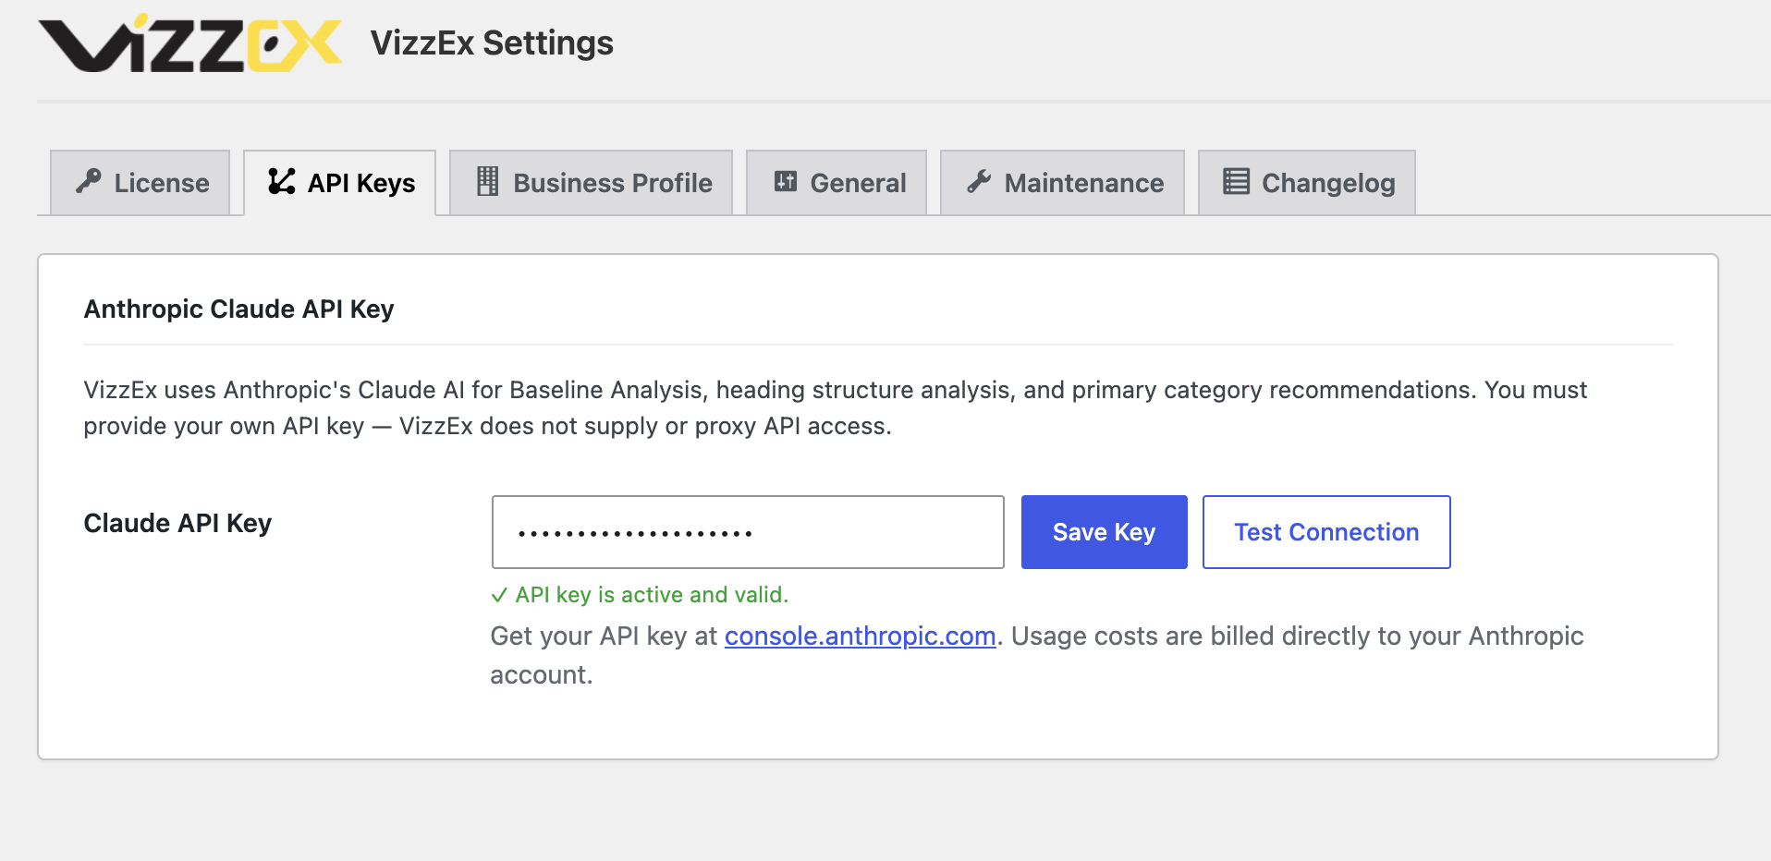Click the key icon on License tab
Screen dimensions: 1771x861
(89, 181)
